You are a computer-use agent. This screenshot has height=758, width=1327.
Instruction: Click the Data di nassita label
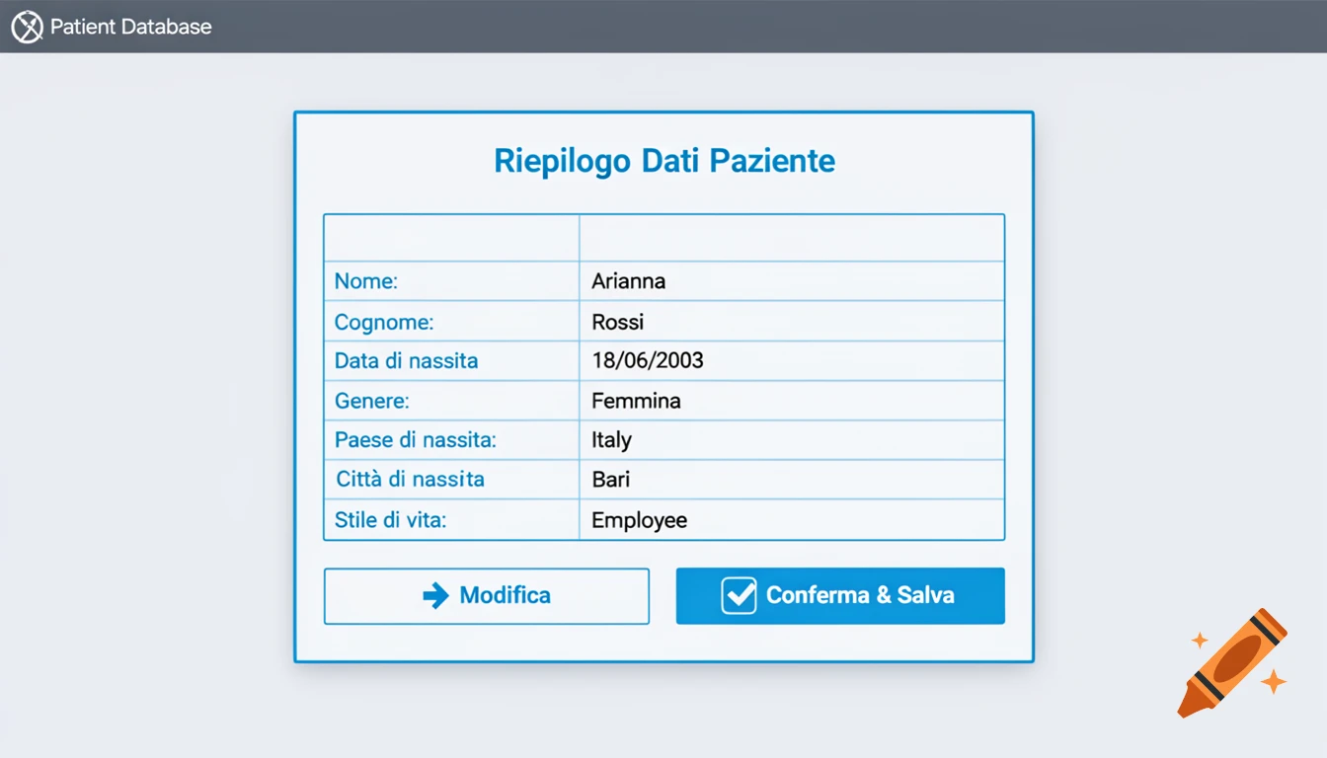coord(406,361)
